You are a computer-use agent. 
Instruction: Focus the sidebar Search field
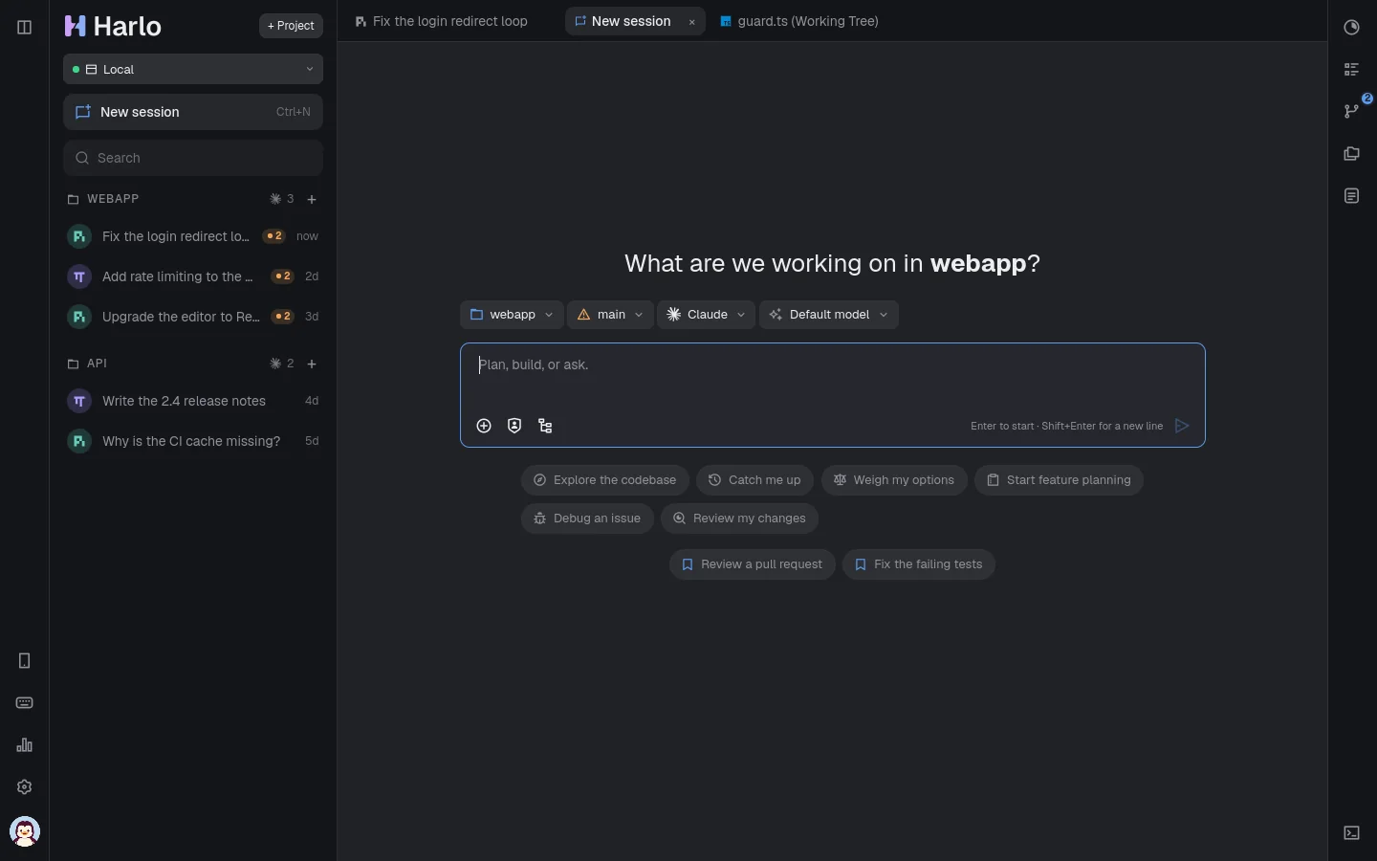193,158
